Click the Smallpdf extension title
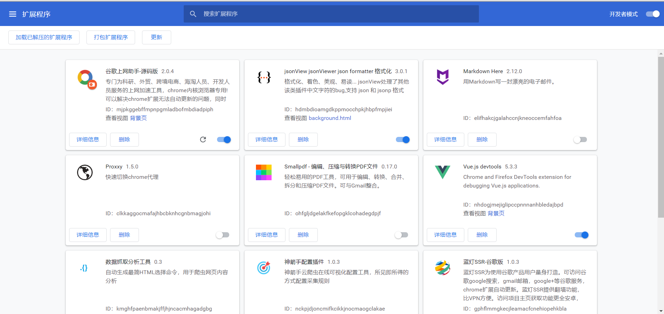The image size is (664, 314). (x=331, y=167)
